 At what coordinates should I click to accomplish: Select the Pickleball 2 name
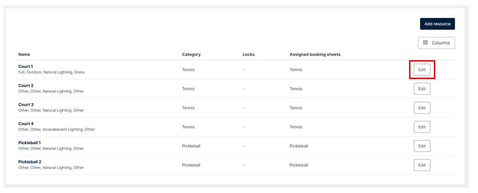point(29,162)
